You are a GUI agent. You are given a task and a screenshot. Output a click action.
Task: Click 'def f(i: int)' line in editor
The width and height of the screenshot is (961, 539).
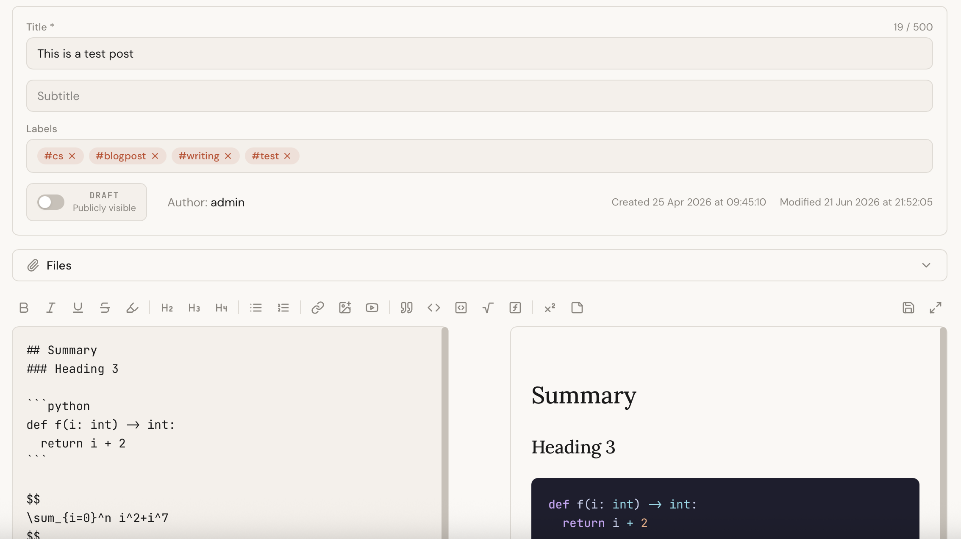click(x=101, y=425)
